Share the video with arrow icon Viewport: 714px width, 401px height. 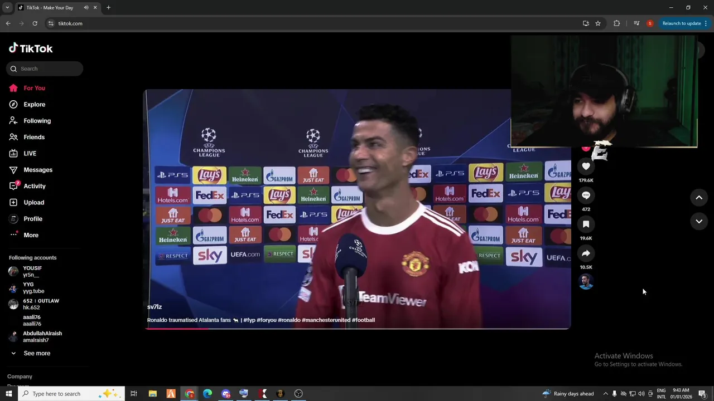586,253
